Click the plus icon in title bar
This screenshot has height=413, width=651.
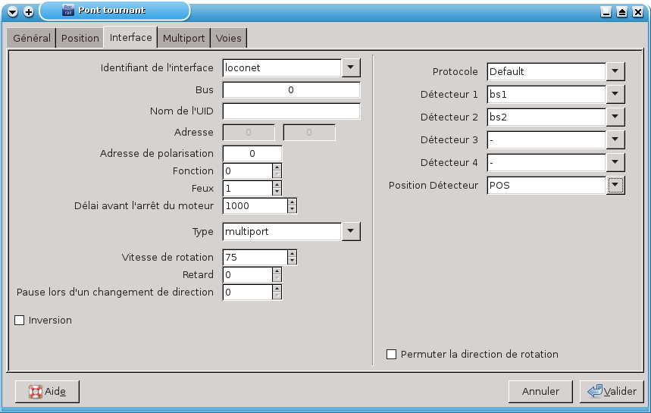29,11
